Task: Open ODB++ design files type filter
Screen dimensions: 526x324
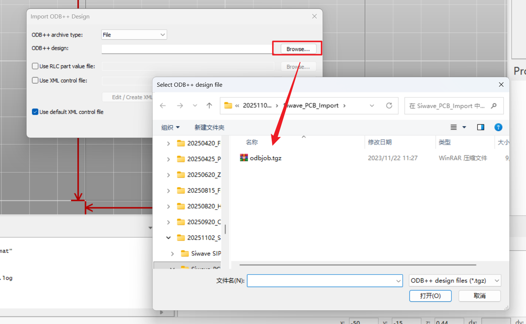Action: click(455, 281)
